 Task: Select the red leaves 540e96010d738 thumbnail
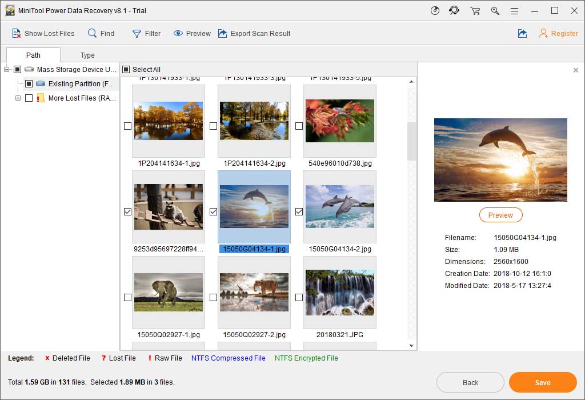[340, 121]
